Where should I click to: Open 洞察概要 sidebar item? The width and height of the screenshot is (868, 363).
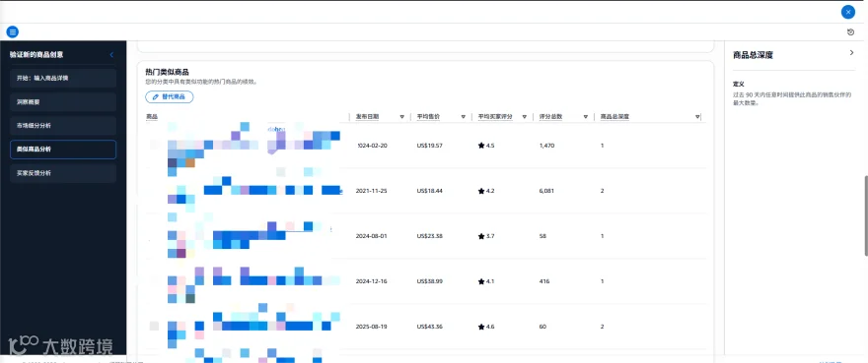(63, 102)
